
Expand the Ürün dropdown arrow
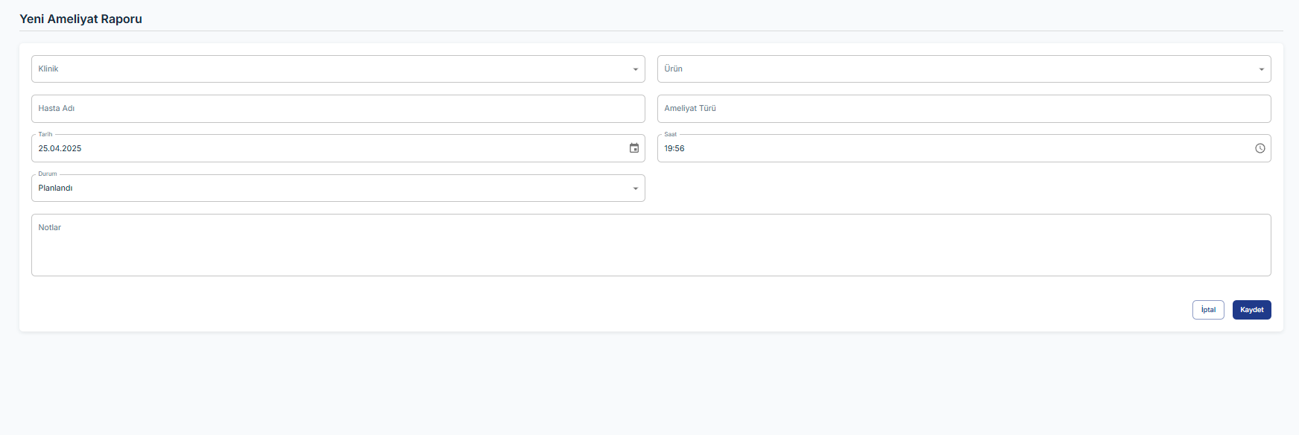point(1262,69)
